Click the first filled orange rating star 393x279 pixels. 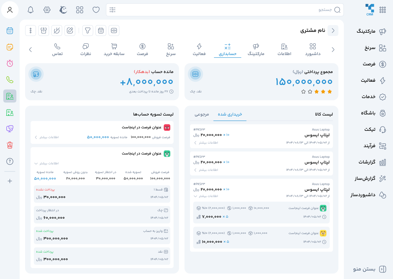coord(330,92)
